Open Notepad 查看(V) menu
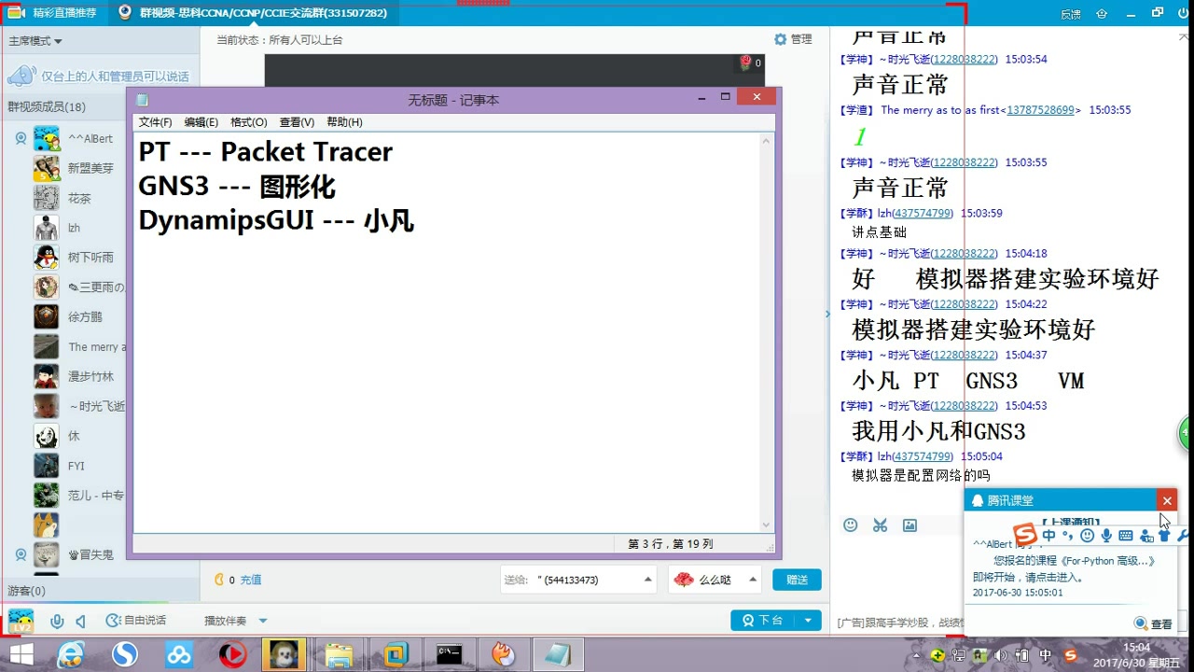 pyautogui.click(x=297, y=122)
